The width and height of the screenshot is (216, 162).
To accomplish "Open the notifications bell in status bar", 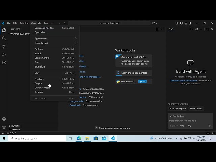I will pos(213,133).
